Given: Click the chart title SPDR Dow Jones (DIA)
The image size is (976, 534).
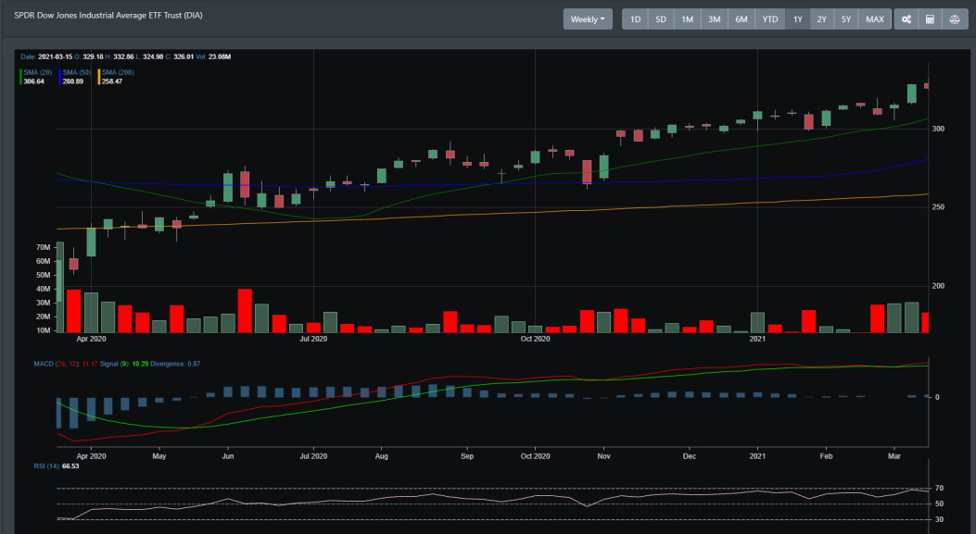Looking at the screenshot, I should tap(108, 15).
